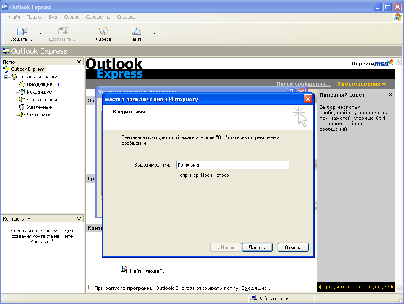Select the Удаленные folder label
Image resolution: width=404 pixels, height=304 pixels.
39,107
